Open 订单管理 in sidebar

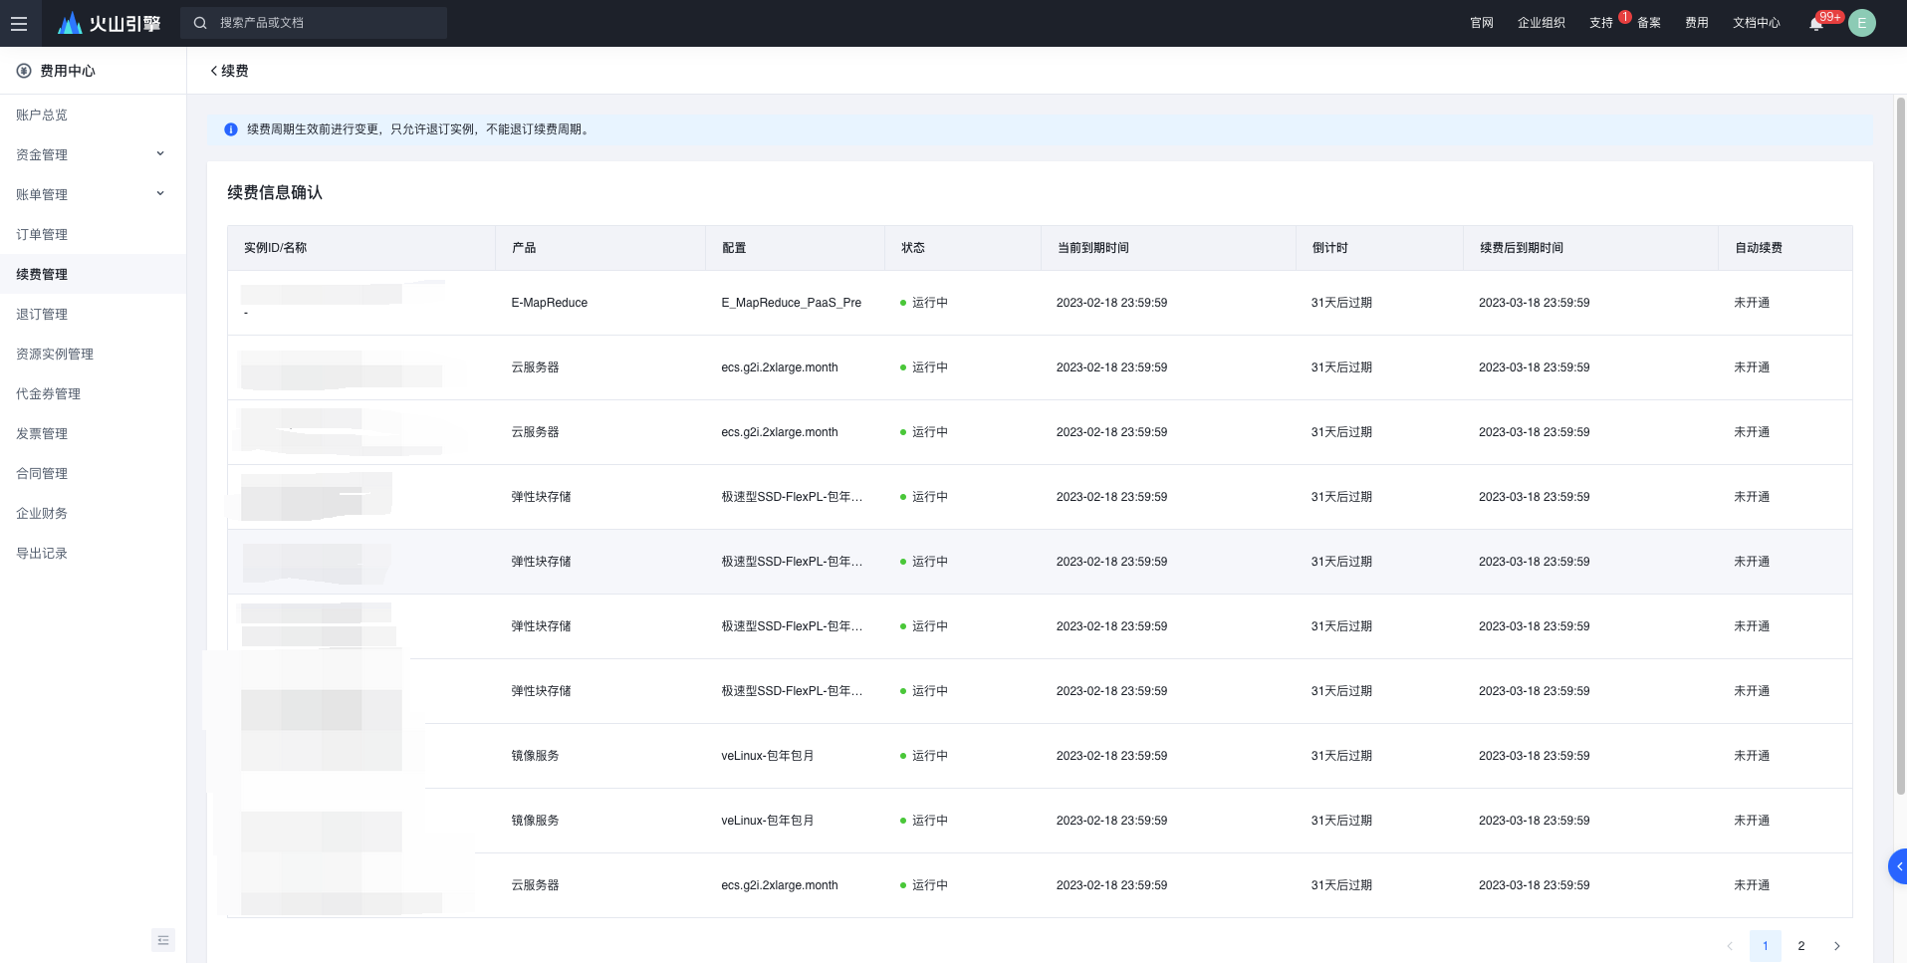click(93, 234)
